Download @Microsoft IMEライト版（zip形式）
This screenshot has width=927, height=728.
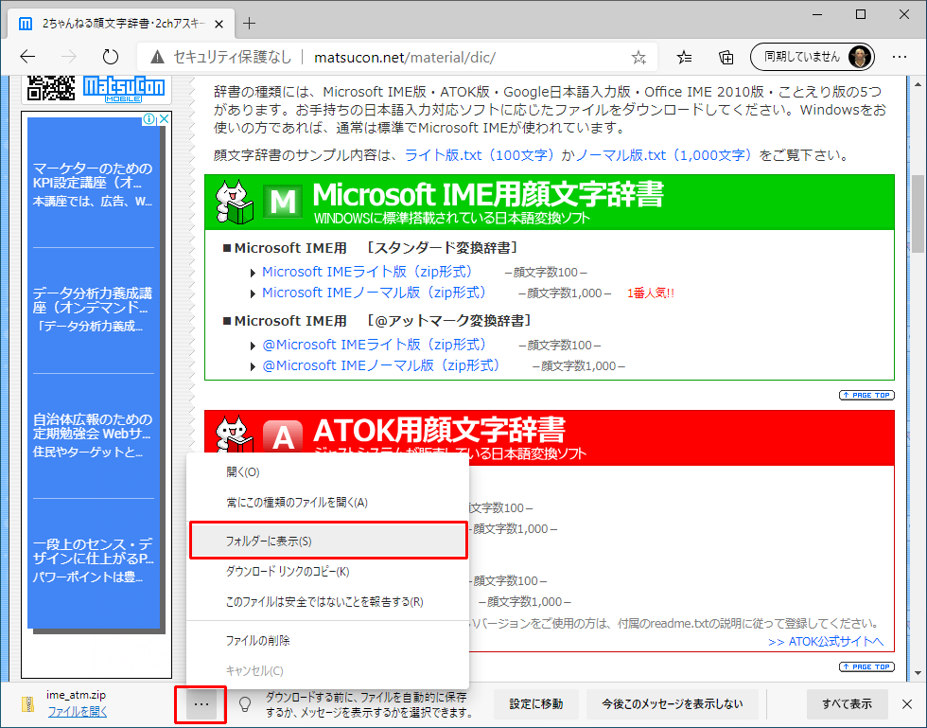(375, 345)
